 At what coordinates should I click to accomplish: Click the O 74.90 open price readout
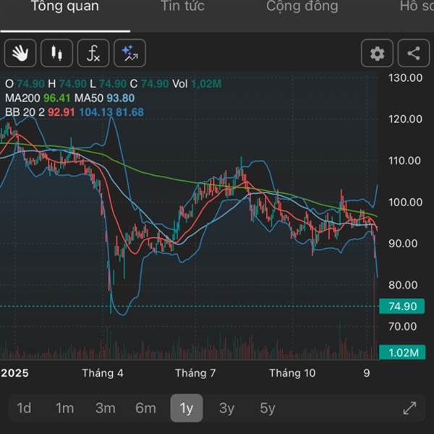coord(25,84)
